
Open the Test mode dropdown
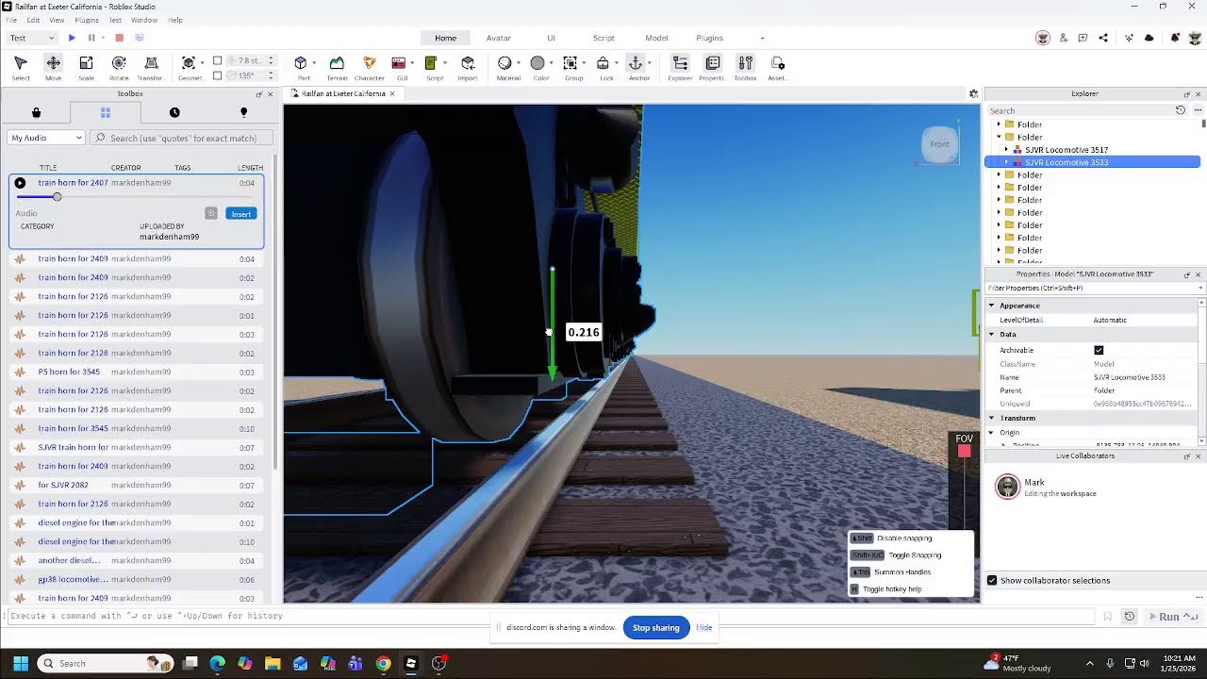pyautogui.click(x=31, y=38)
